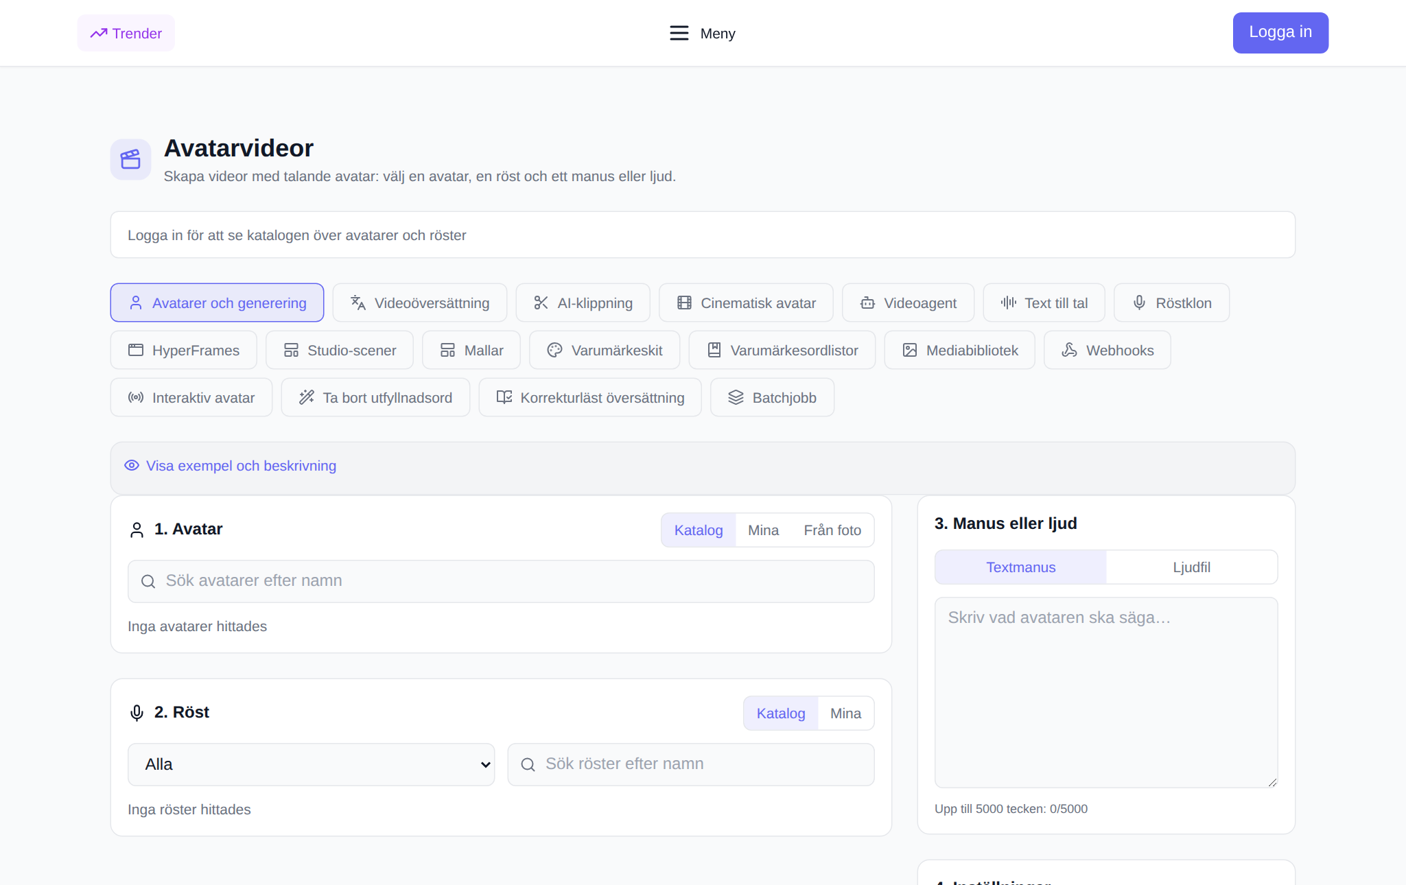Click the robot icon on Videoagent
This screenshot has height=885, width=1406.
[867, 303]
